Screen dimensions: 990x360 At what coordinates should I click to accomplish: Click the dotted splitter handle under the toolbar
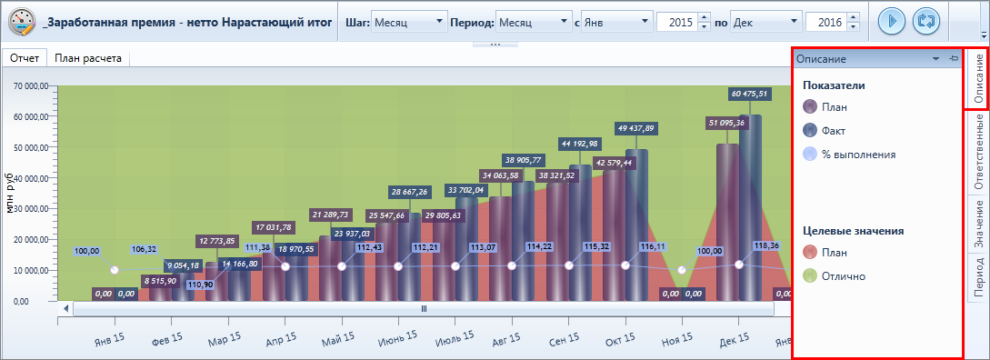pyautogui.click(x=495, y=45)
